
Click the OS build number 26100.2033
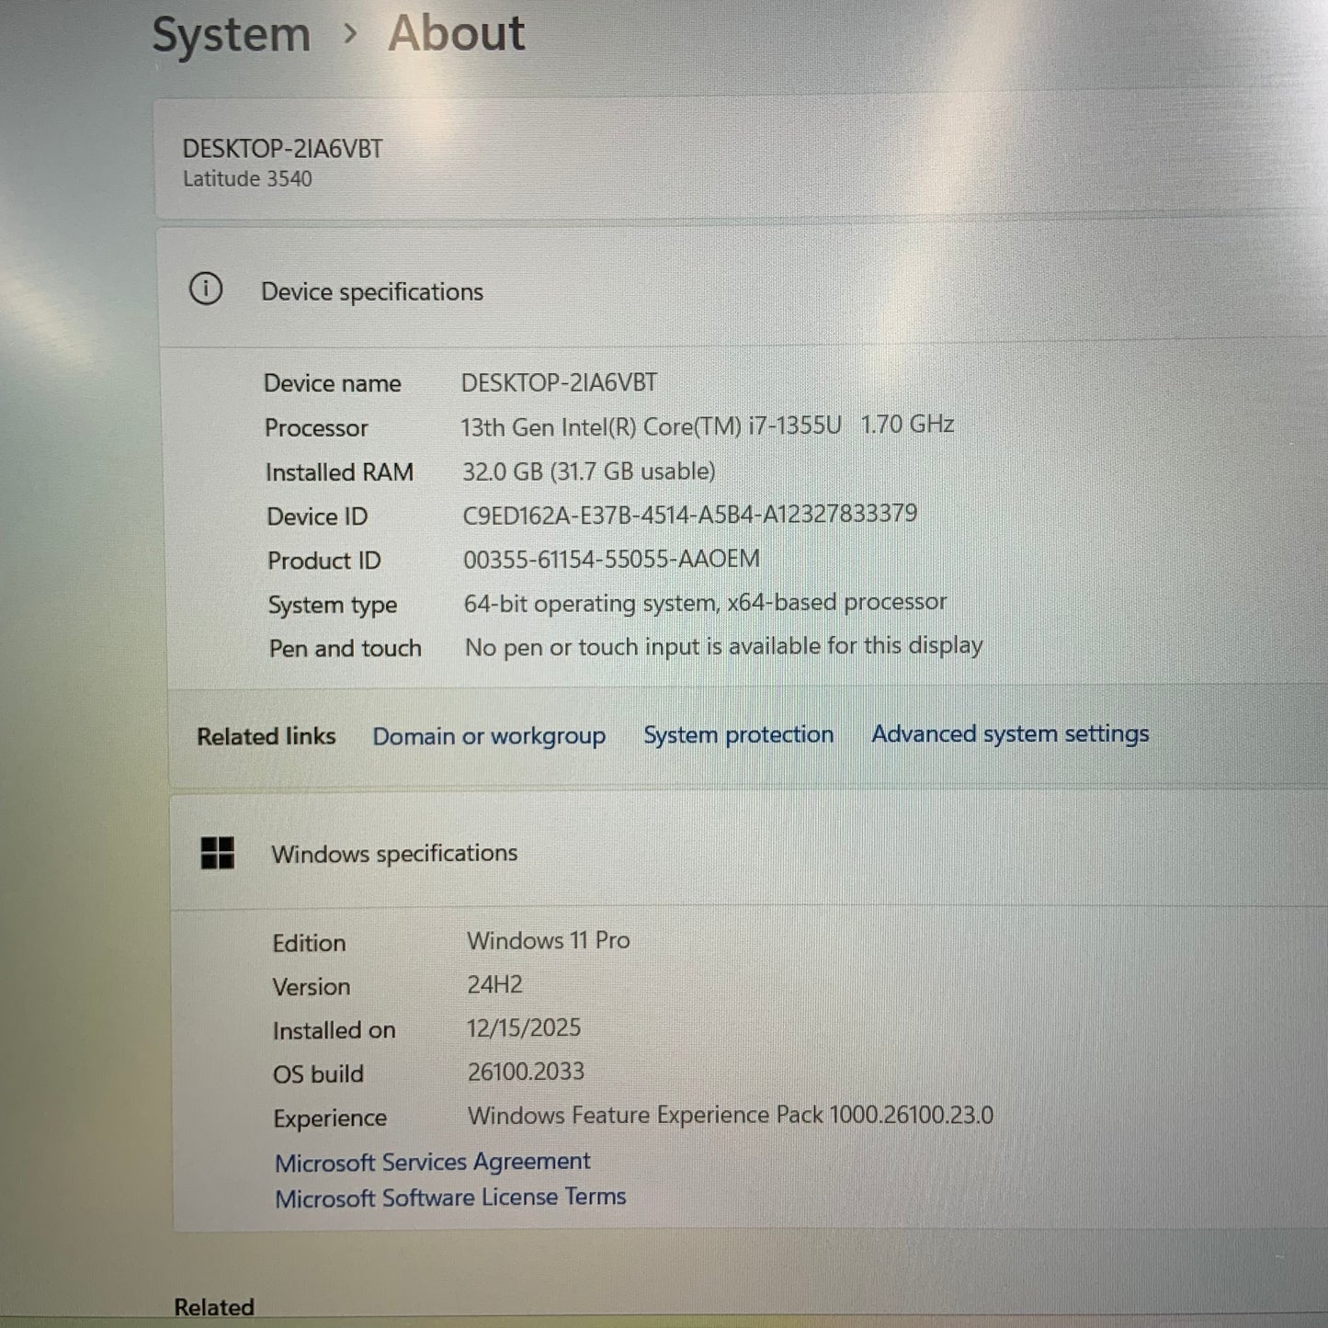(x=525, y=1072)
